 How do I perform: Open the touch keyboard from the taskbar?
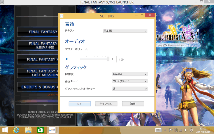pyautogui.click(x=158, y=130)
